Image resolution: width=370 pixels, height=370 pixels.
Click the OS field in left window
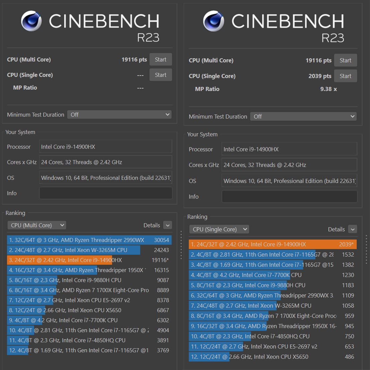(x=105, y=178)
